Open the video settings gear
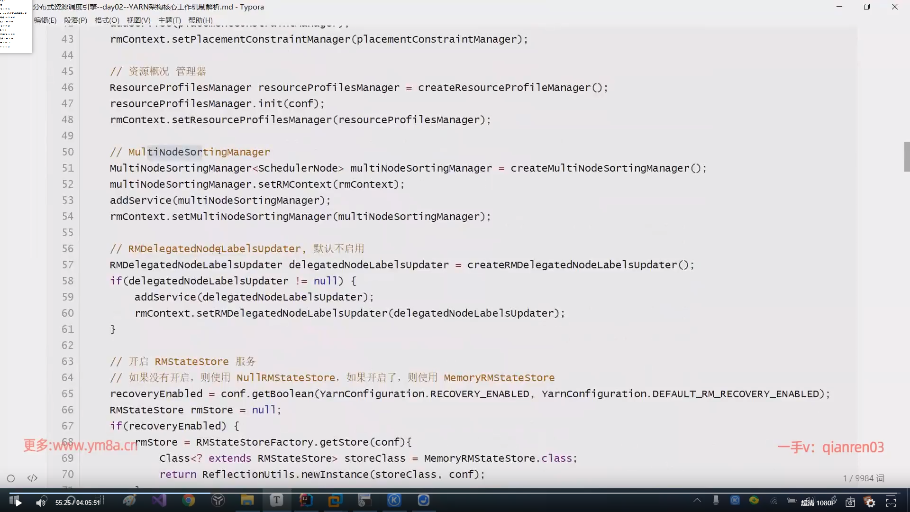Viewport: 910px width, 512px height. point(870,503)
